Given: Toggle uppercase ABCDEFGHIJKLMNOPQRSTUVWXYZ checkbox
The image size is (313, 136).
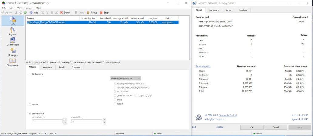Looking at the screenshot, I should click(115, 87).
